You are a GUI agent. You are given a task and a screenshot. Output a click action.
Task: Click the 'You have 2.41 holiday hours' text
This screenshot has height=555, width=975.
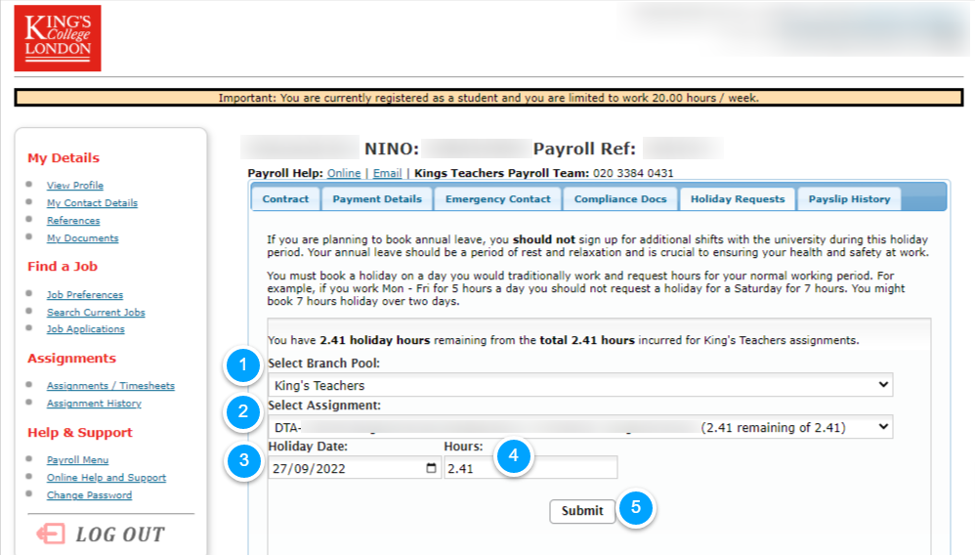pyautogui.click(x=563, y=340)
